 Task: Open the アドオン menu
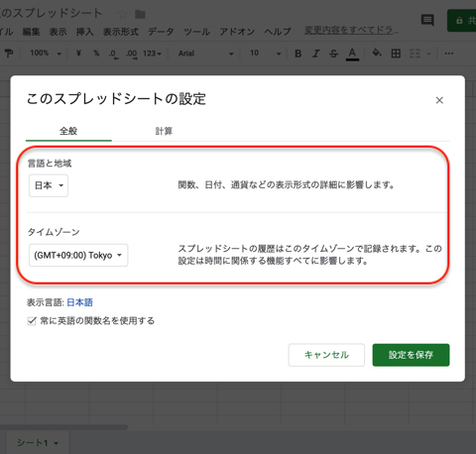coord(237,32)
